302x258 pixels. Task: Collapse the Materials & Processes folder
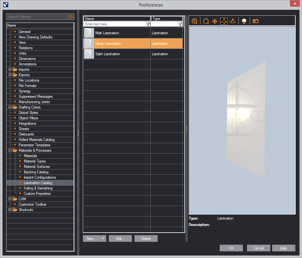coord(10,150)
